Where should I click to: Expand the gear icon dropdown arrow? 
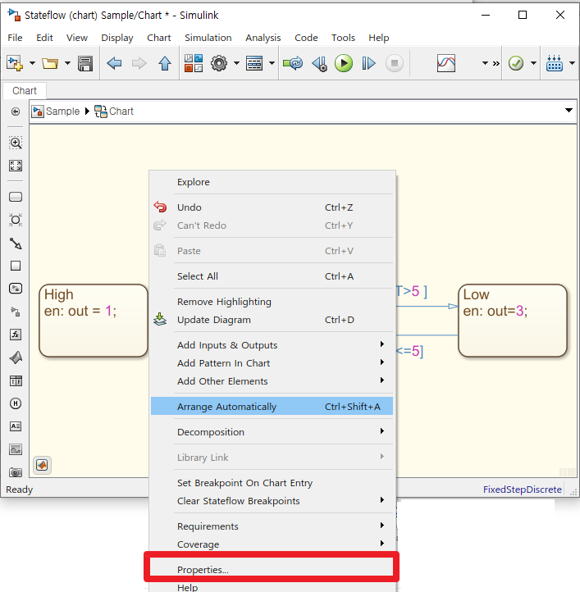click(x=236, y=63)
